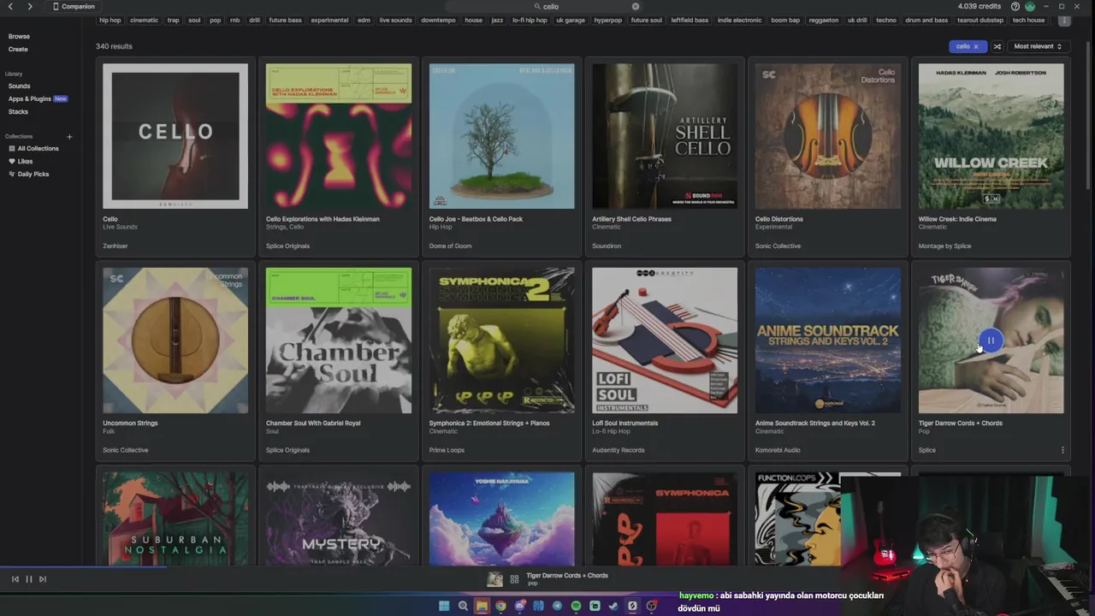Open the Companion panel
This screenshot has width=1095, height=616.
click(74, 6)
